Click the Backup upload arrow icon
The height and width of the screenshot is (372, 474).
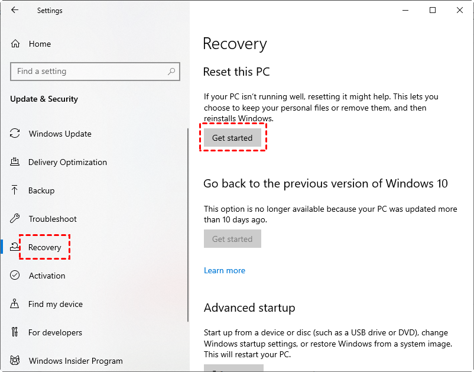(x=15, y=190)
